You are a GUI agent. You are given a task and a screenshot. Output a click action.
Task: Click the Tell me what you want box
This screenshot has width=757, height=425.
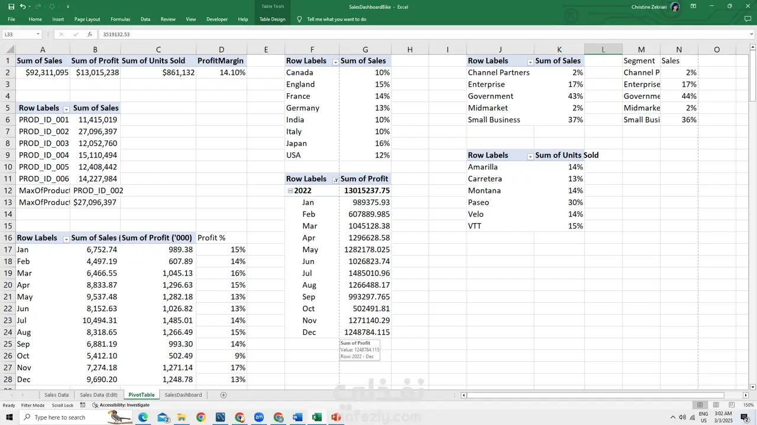click(x=336, y=19)
